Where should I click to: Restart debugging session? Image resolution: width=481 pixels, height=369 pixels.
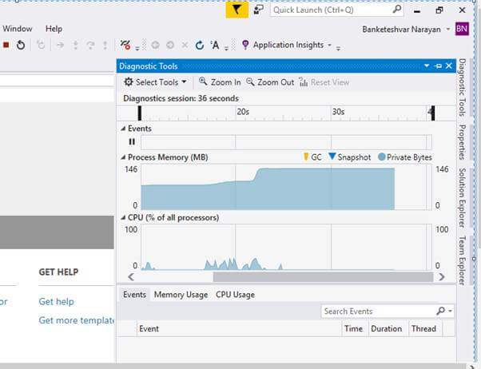point(21,45)
